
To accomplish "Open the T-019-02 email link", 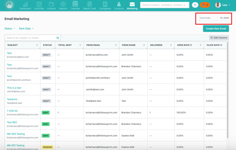I will pos(12,111).
